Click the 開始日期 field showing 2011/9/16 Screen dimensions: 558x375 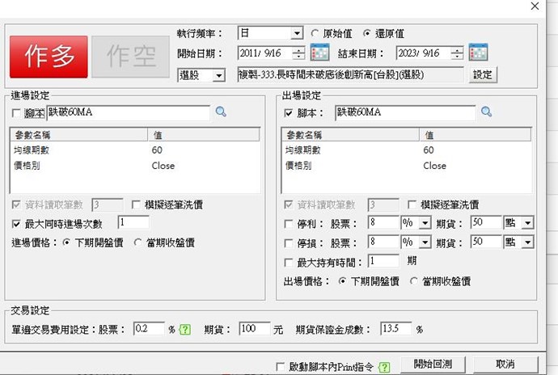264,53
